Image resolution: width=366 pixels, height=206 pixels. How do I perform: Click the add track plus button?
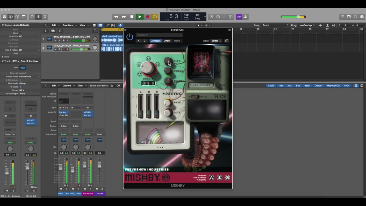[45, 31]
